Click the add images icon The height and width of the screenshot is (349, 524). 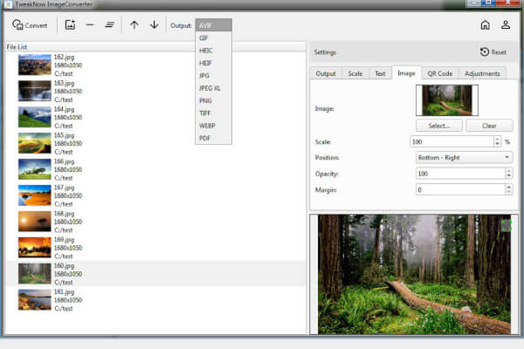click(71, 24)
